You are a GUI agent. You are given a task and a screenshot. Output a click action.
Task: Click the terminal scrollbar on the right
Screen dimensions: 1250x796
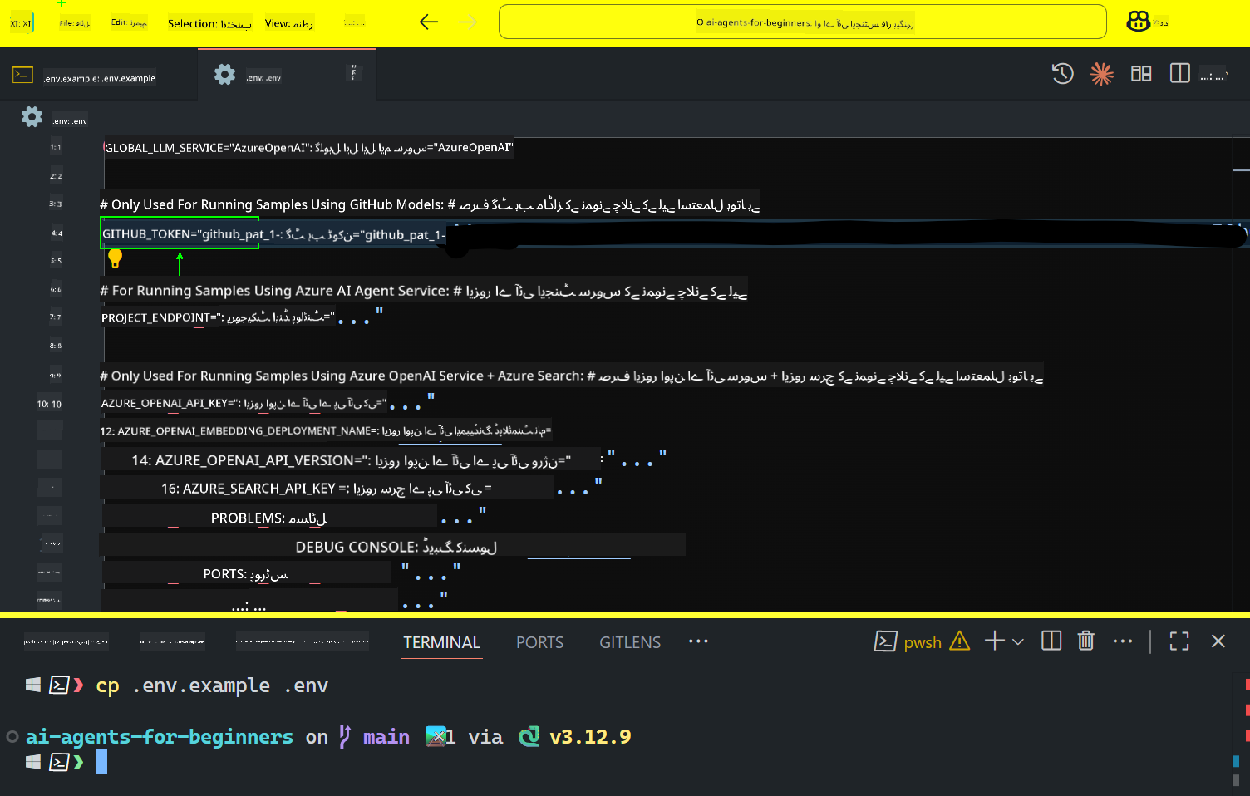tap(1241, 730)
